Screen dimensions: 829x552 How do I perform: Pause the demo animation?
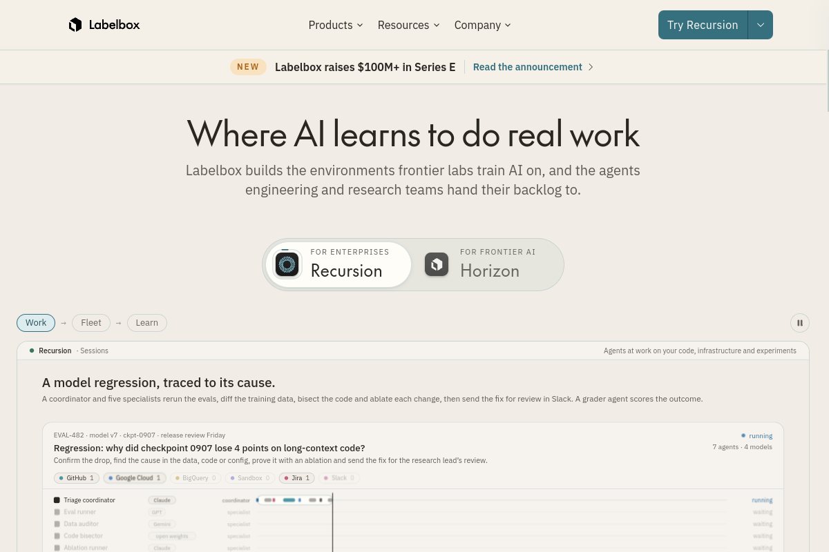pos(800,323)
